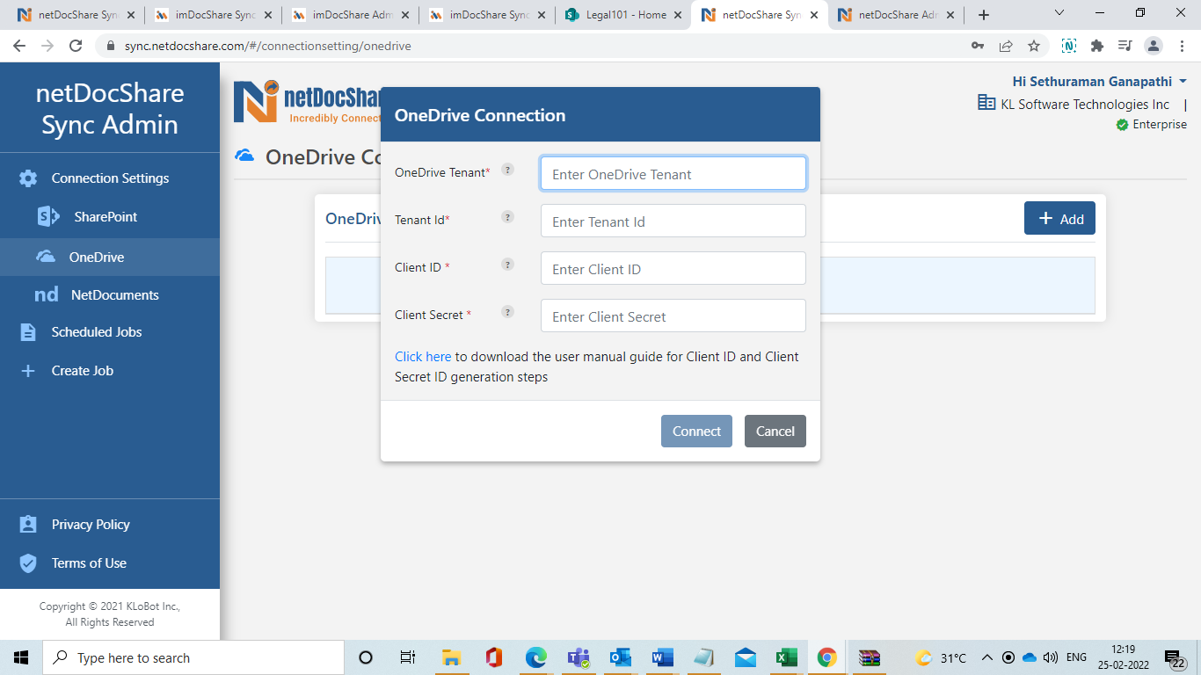Open Microsoft Teams from taskbar
The image size is (1201, 675).
[579, 657]
